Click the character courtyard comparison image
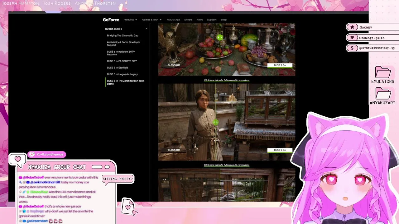 pos(227,122)
